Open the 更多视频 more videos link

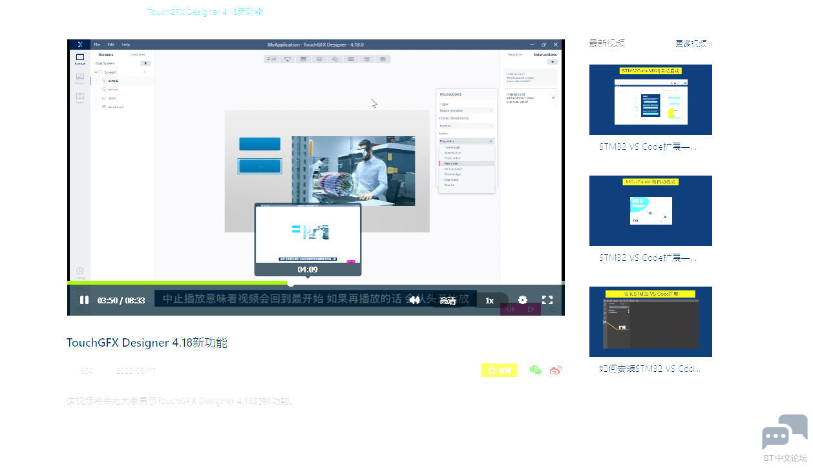[x=693, y=44]
